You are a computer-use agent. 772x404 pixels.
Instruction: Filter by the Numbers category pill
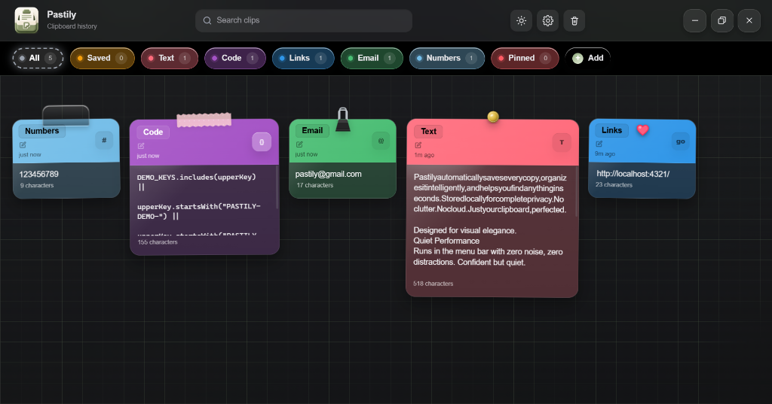click(447, 58)
